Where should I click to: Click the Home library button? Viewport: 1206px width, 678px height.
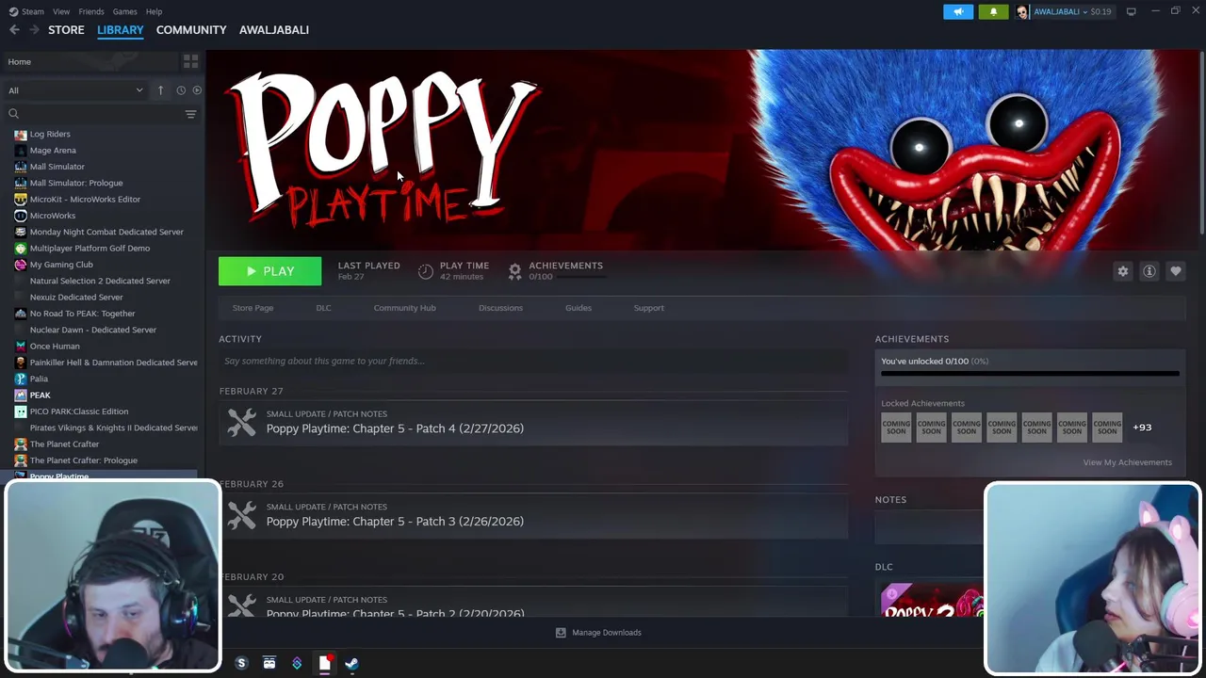(91, 62)
